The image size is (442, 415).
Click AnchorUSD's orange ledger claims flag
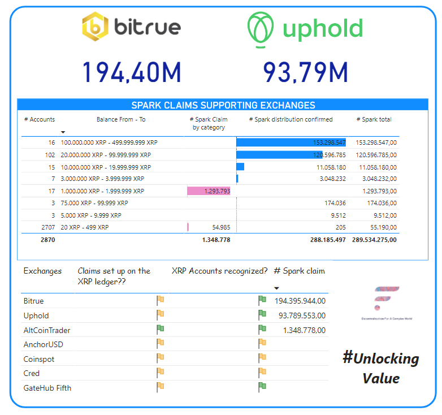161,344
